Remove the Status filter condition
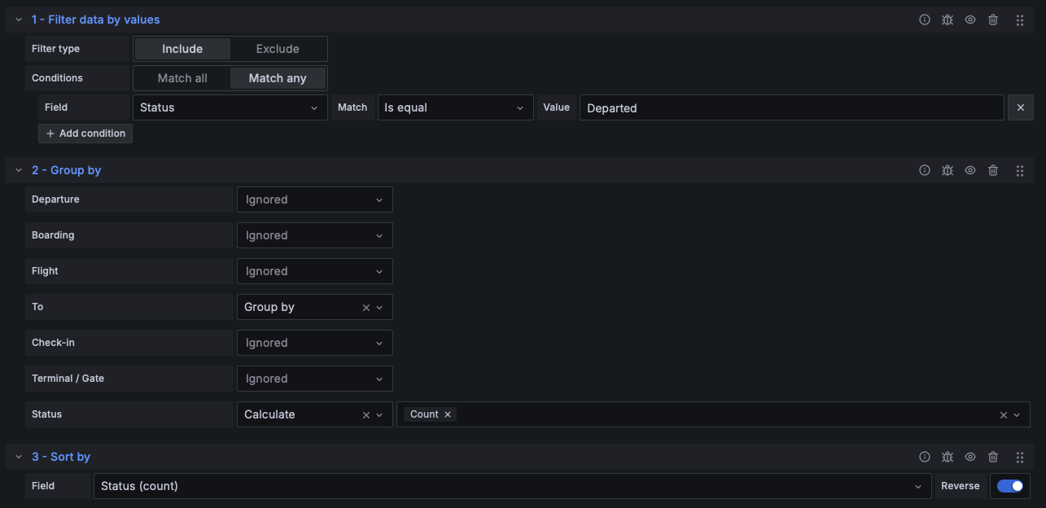The width and height of the screenshot is (1046, 508). pyautogui.click(x=1020, y=107)
